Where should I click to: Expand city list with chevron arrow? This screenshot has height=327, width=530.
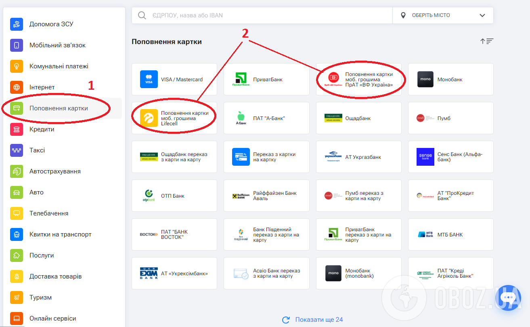pos(482,15)
